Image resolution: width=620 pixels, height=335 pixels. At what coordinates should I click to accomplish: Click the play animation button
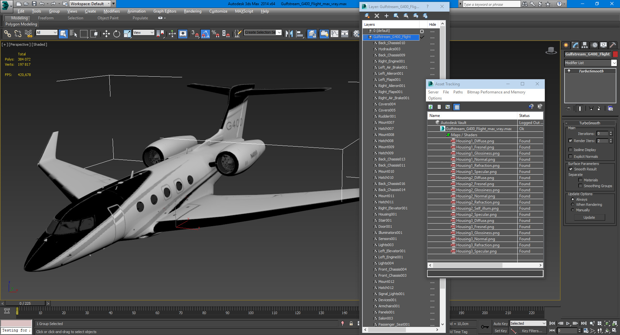pos(568,323)
